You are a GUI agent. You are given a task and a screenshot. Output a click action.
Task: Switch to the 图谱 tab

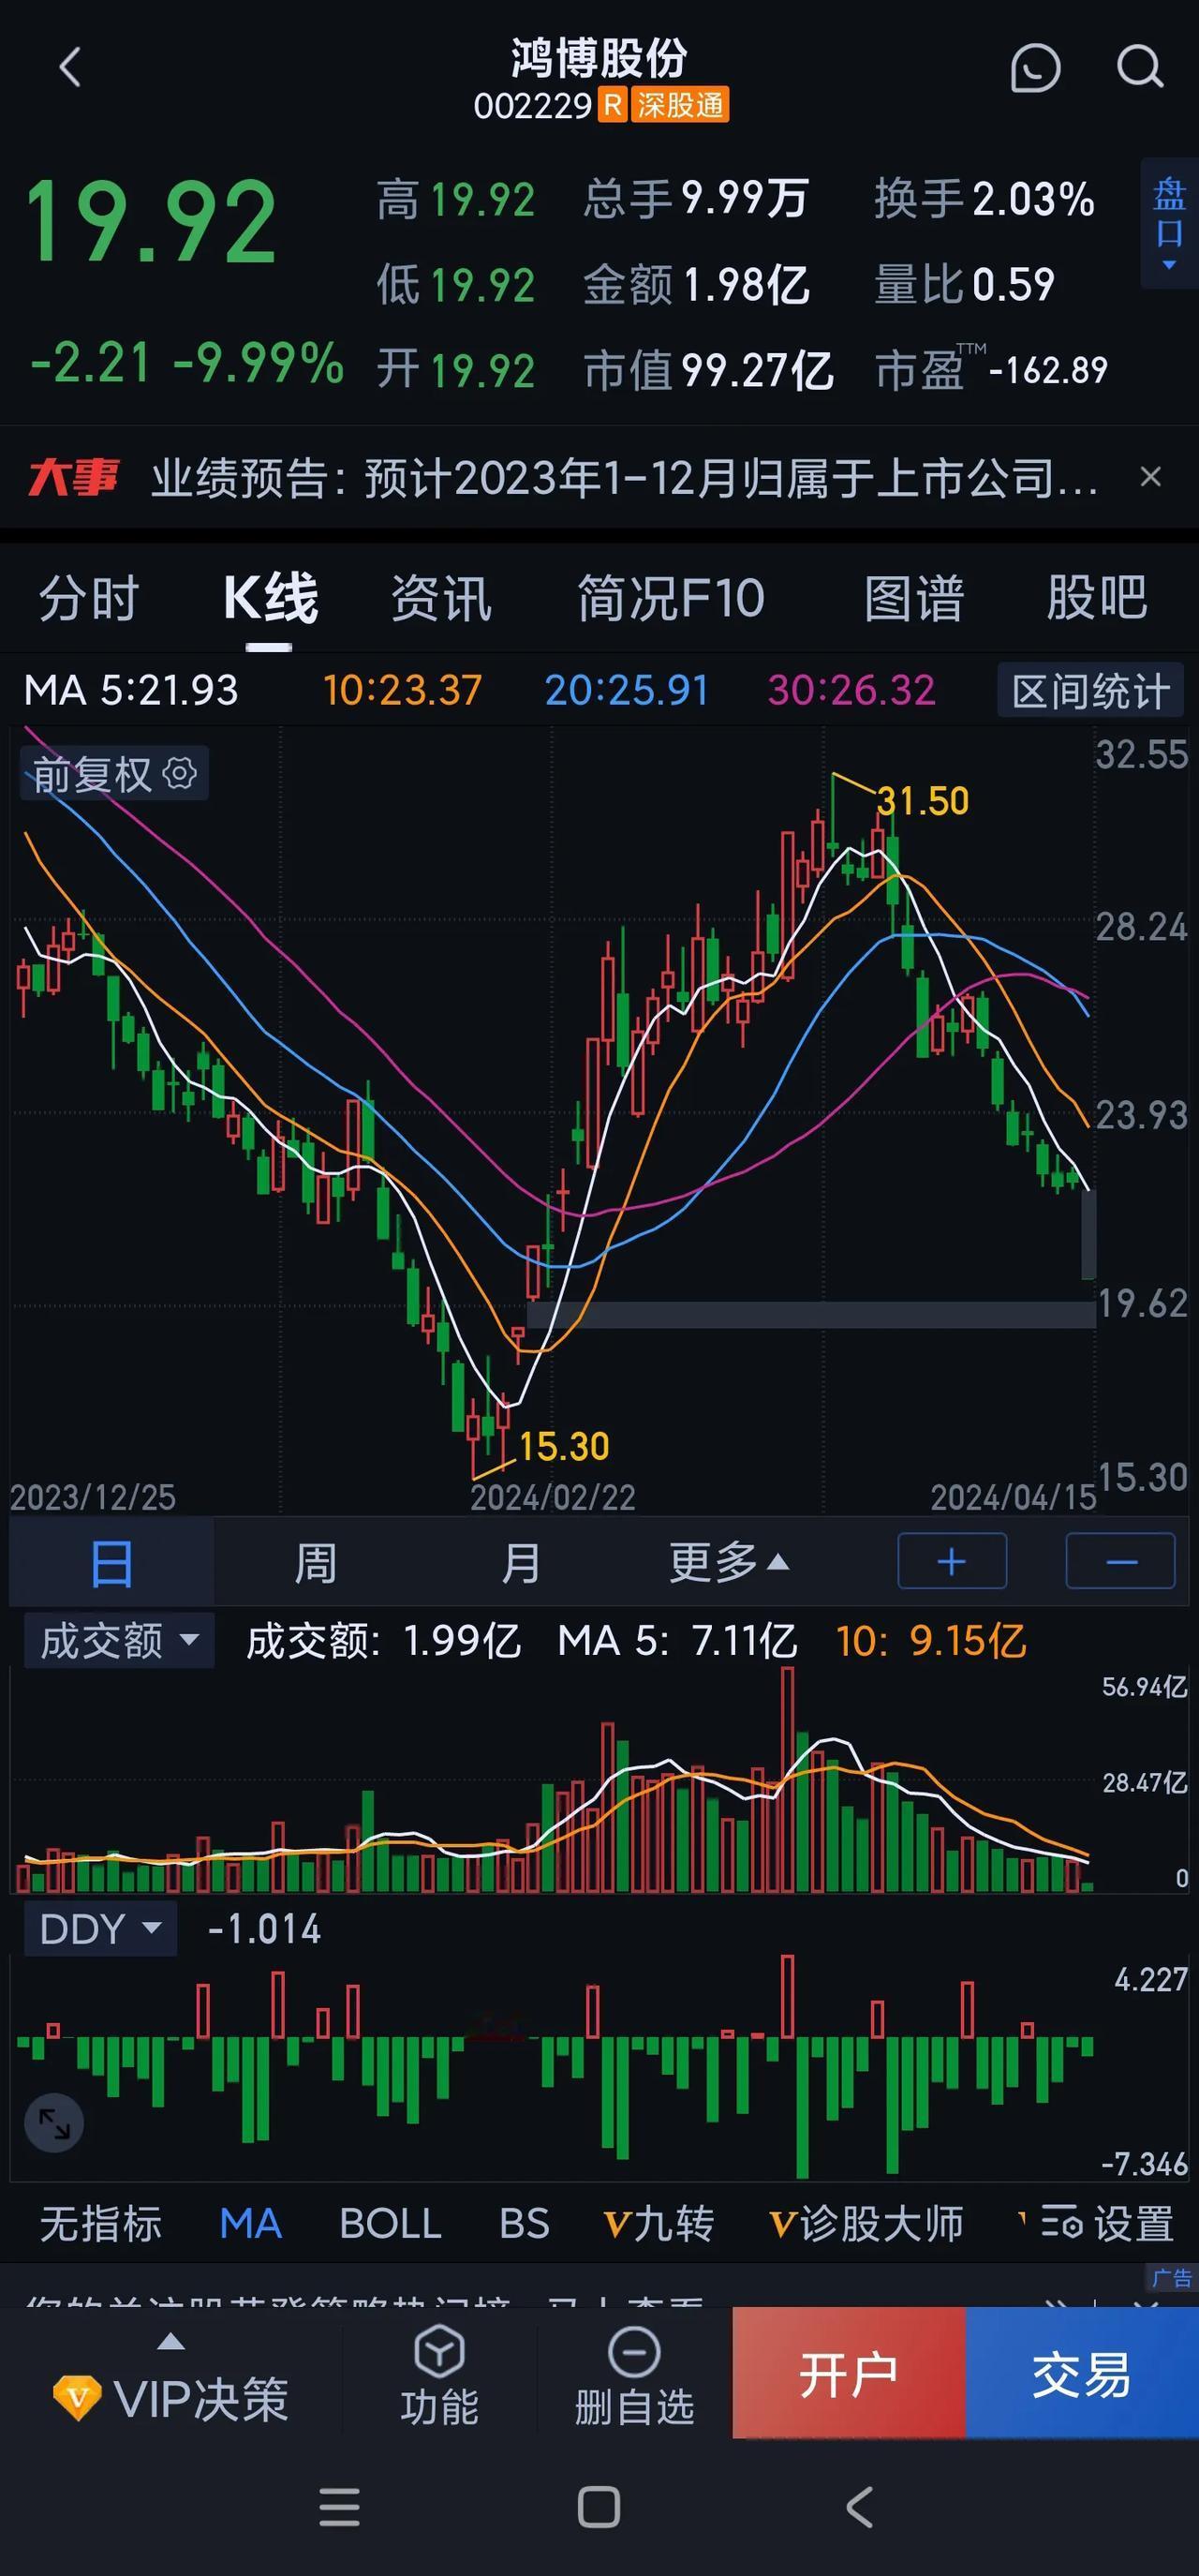pyautogui.click(x=914, y=599)
